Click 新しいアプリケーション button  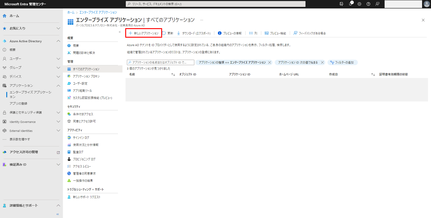pyautogui.click(x=144, y=33)
